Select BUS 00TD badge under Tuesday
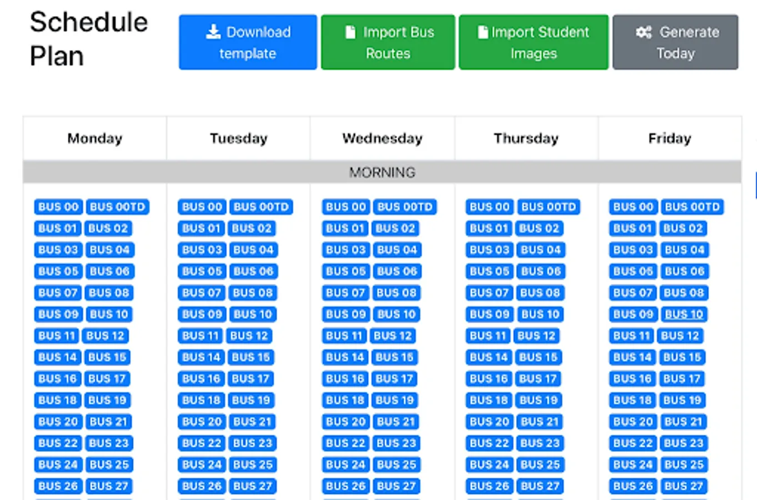757x500 pixels. click(x=261, y=207)
